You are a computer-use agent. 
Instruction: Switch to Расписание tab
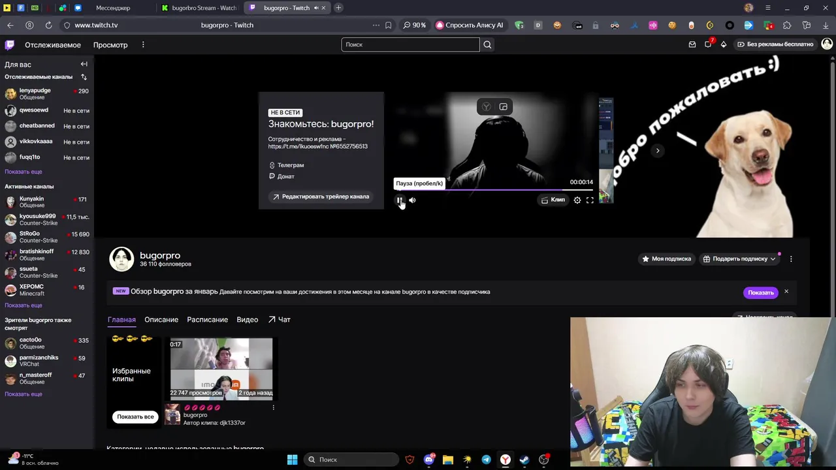point(208,320)
